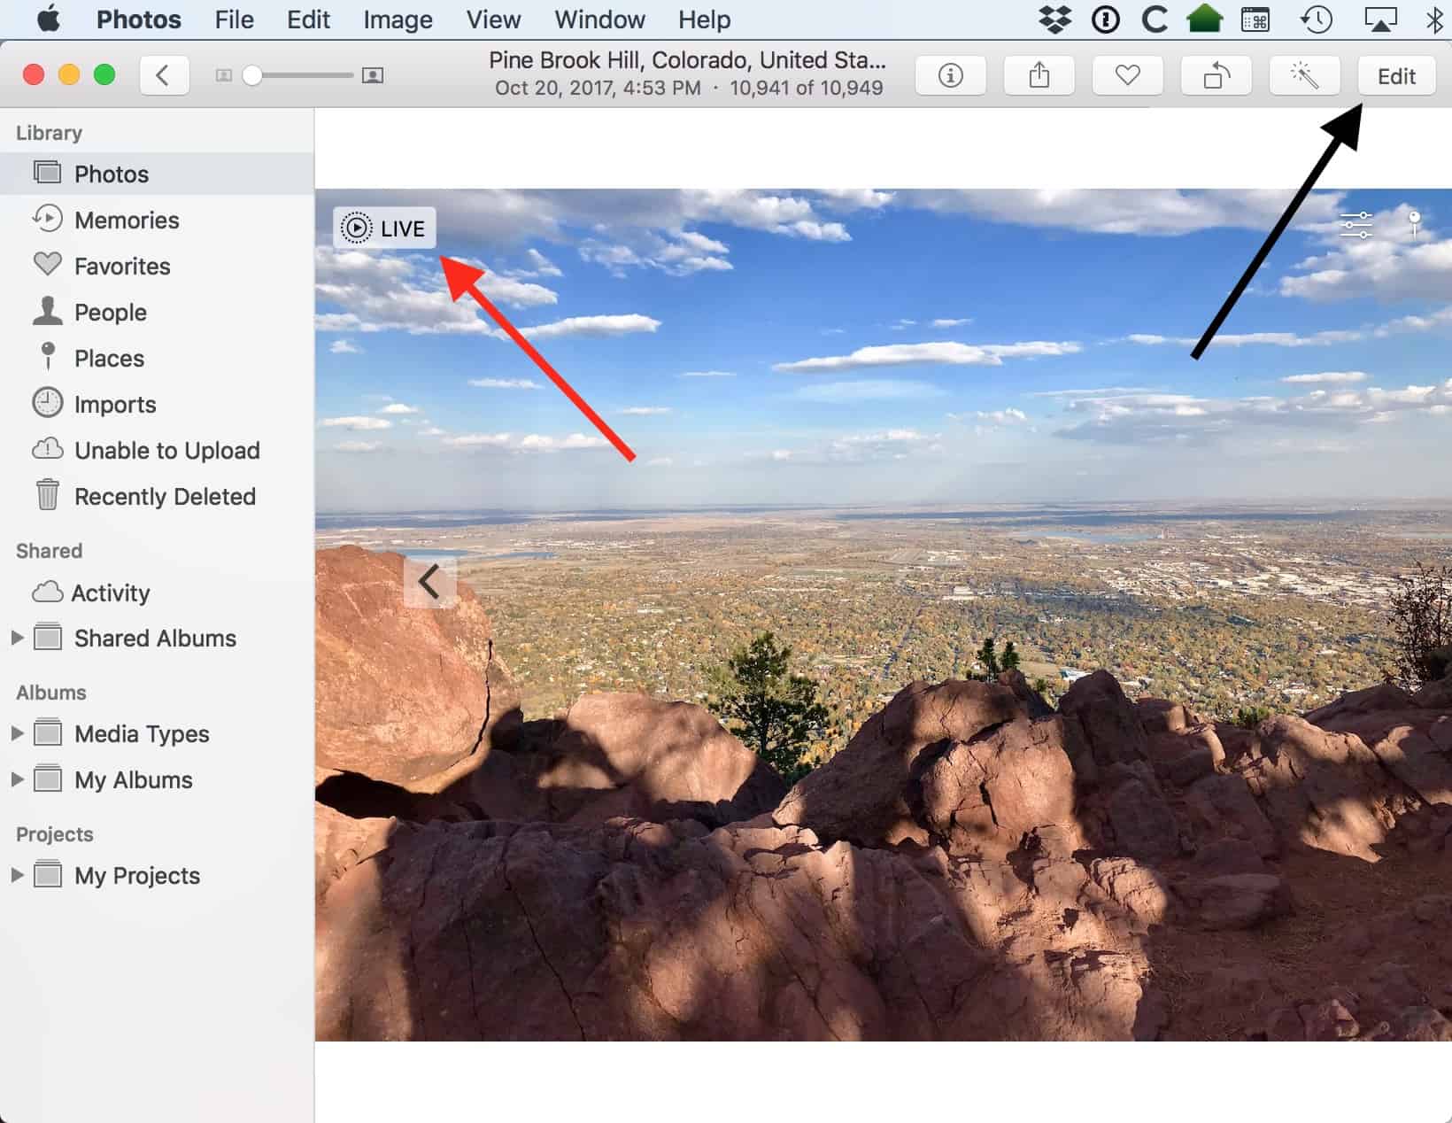Expand the Media Types disclosure triangle
Viewport: 1452px width, 1123px height.
pyautogui.click(x=17, y=733)
